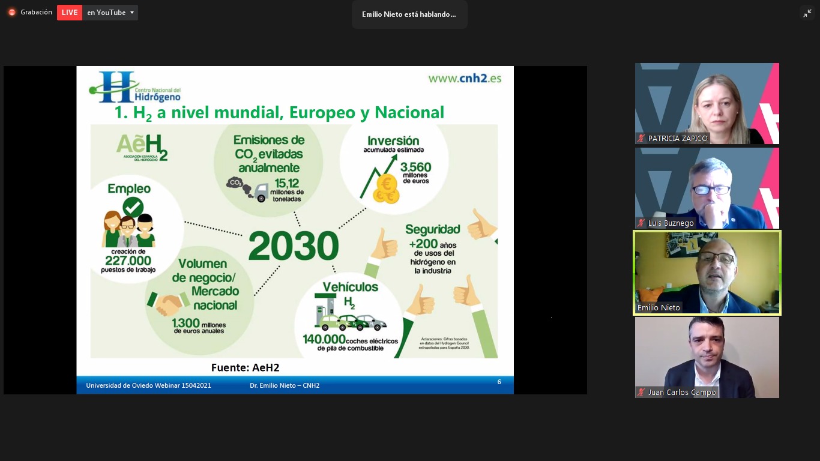The height and width of the screenshot is (461, 820).
Task: Open the www.cnh2.es link on the slide
Action: click(x=464, y=78)
